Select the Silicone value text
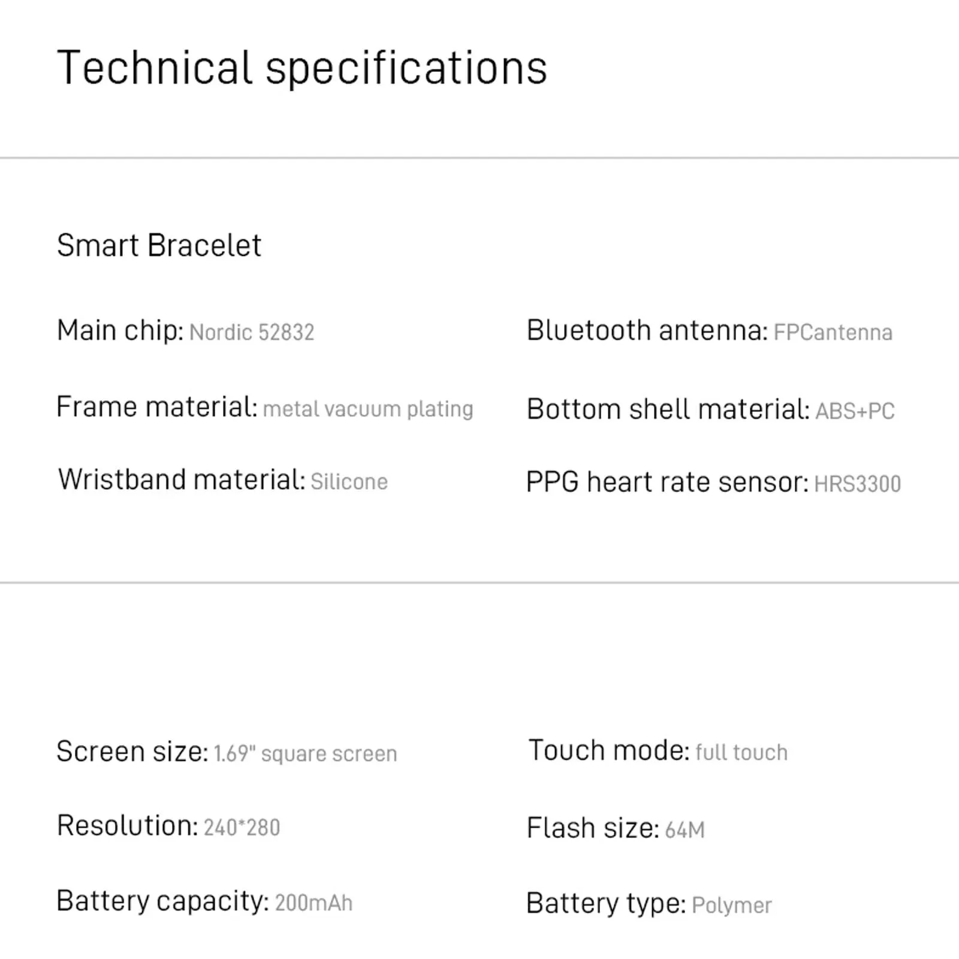The height and width of the screenshot is (959, 959). (x=349, y=482)
